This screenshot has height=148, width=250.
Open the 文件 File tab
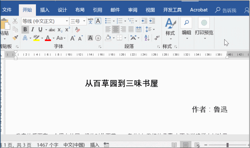tap(7, 10)
